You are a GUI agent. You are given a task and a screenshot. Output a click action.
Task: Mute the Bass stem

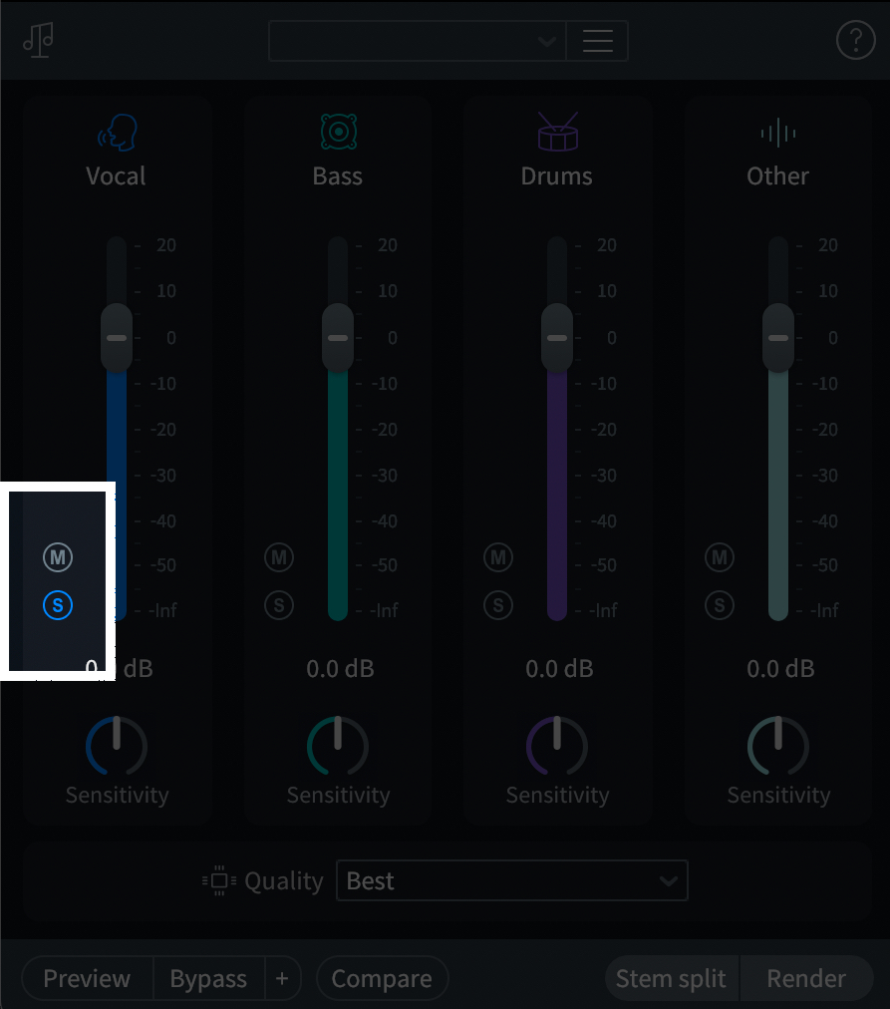pos(279,557)
